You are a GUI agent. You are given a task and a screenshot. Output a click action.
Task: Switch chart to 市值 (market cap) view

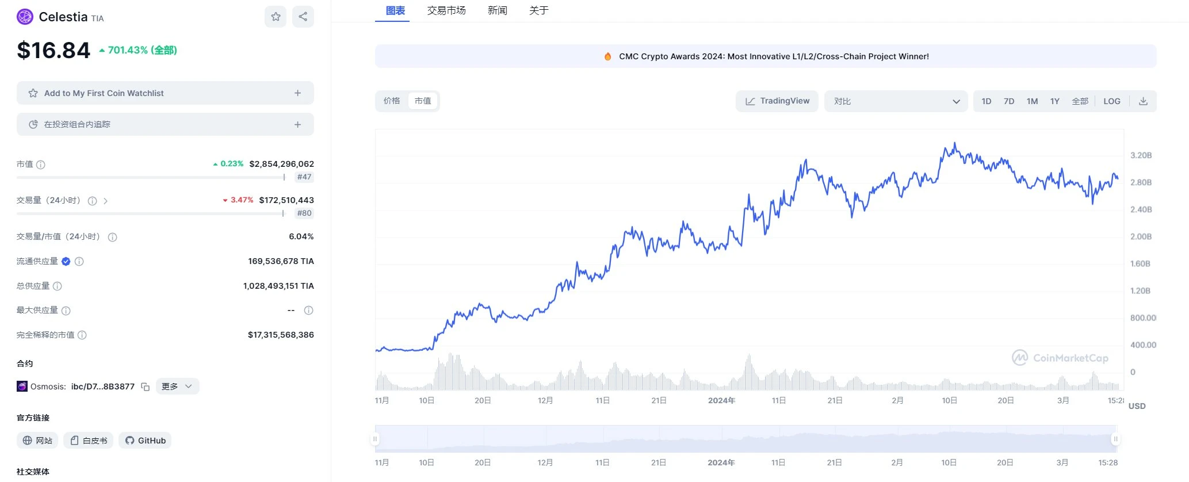pyautogui.click(x=423, y=101)
